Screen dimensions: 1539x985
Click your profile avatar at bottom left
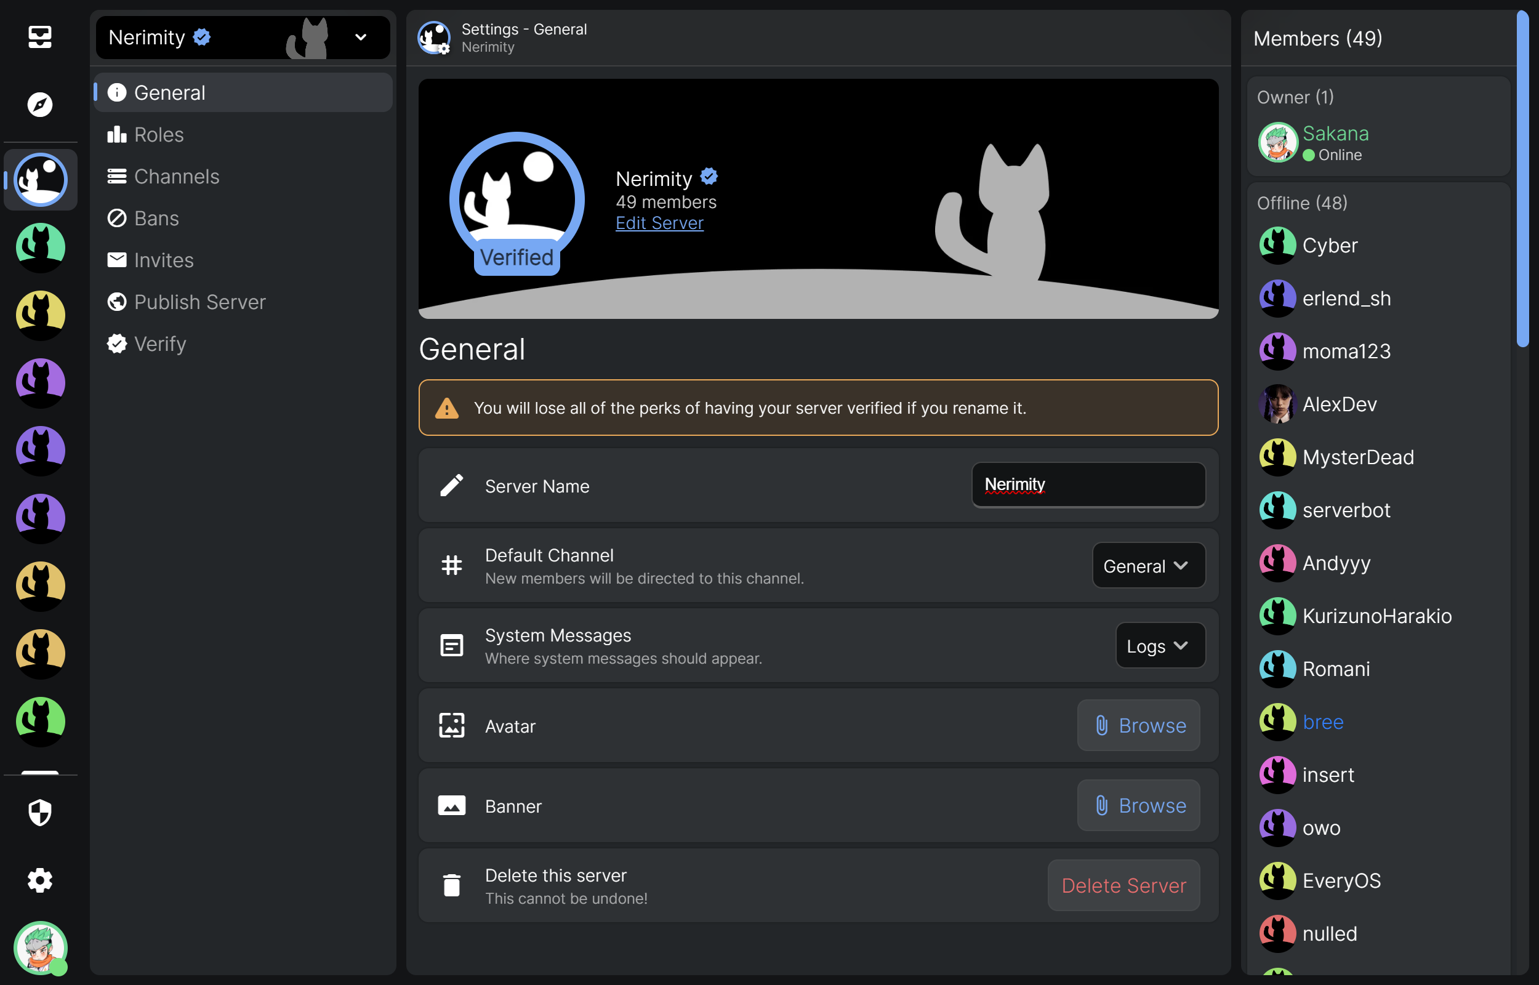tap(39, 947)
